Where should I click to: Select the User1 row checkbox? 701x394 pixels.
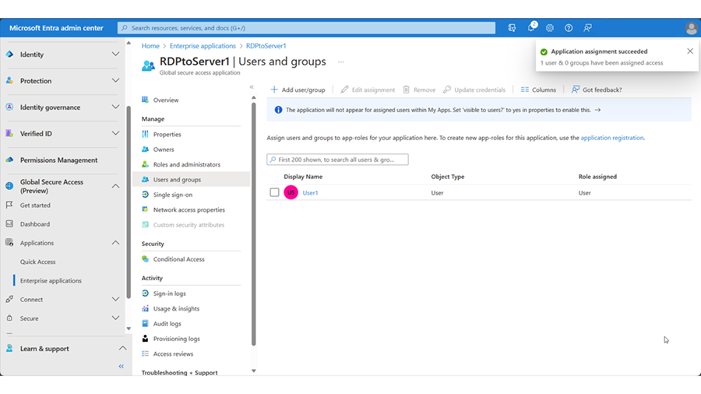[274, 192]
